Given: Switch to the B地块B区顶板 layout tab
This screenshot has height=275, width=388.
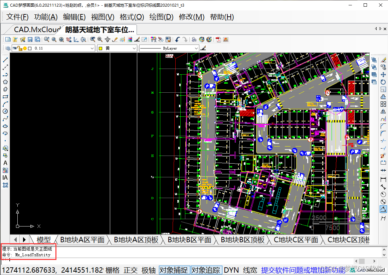Looking at the screenshot, I should click(x=243, y=240).
